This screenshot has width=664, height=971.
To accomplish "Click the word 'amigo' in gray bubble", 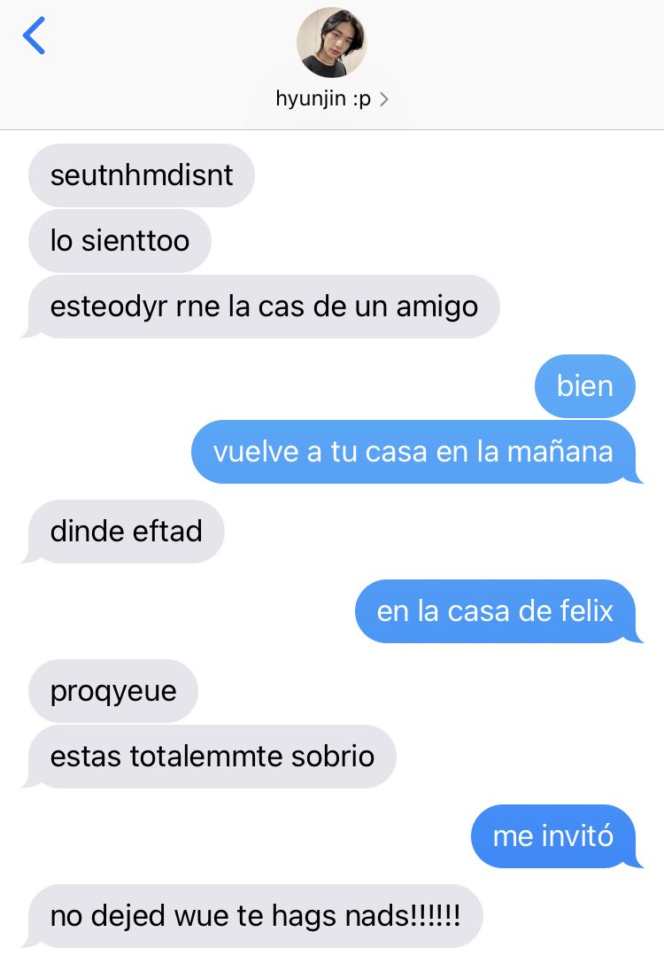I will 436,307.
